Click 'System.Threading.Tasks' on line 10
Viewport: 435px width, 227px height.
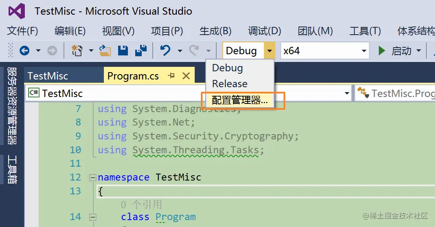196,150
